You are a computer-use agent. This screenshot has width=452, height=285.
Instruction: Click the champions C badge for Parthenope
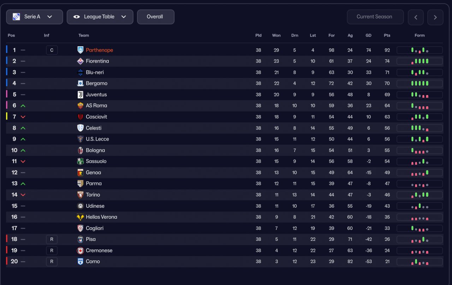[x=52, y=50]
